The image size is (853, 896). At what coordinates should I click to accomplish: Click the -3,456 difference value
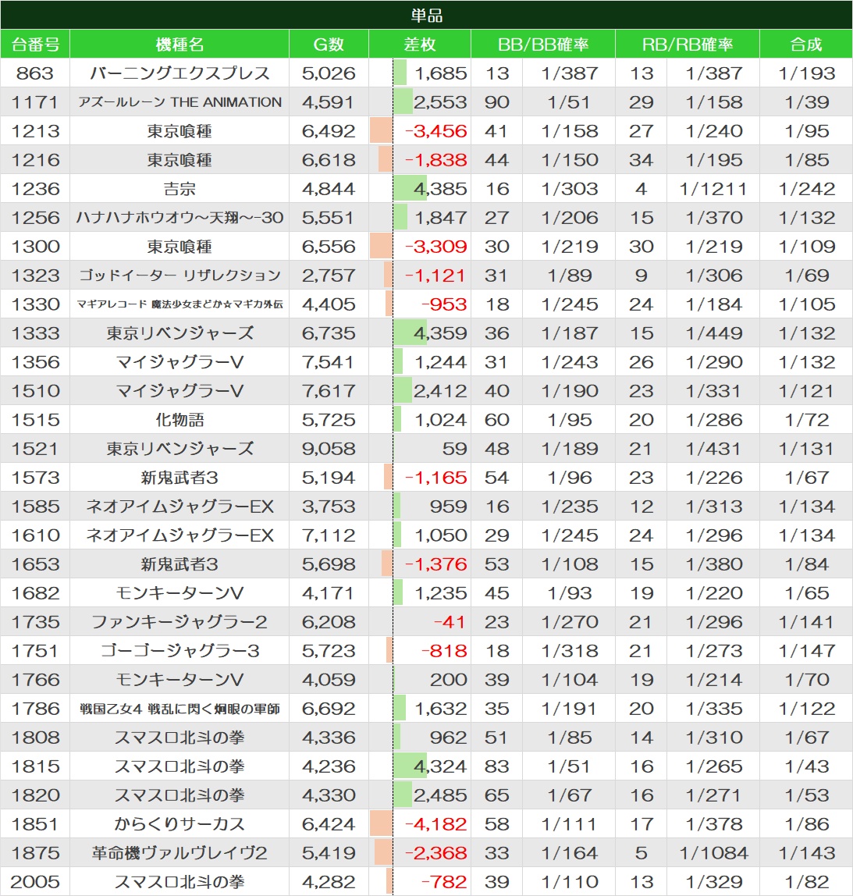click(436, 131)
